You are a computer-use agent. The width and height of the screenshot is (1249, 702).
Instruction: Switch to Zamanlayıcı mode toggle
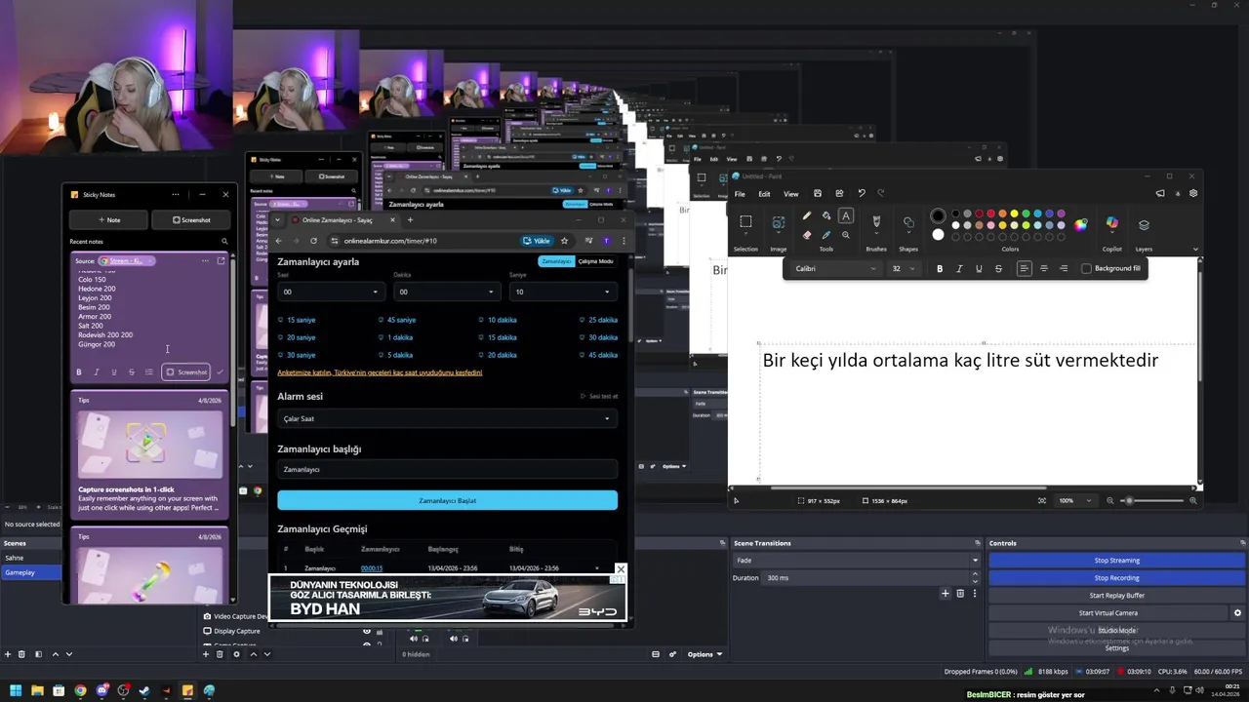pos(556,261)
